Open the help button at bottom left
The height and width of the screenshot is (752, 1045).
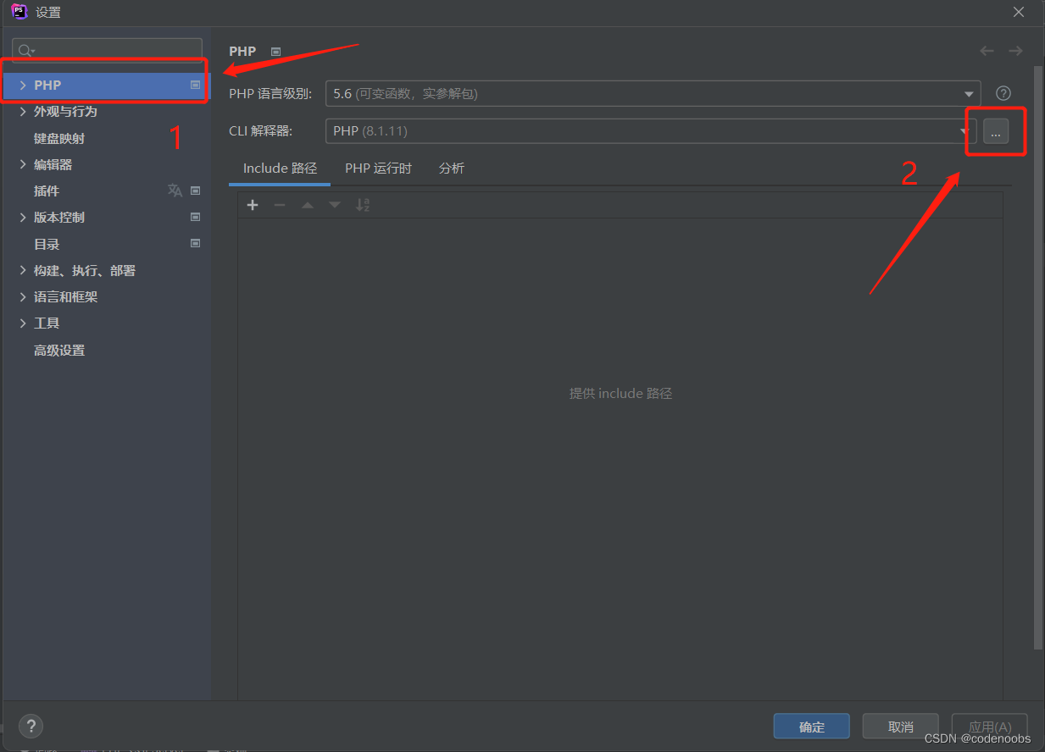pyautogui.click(x=31, y=726)
